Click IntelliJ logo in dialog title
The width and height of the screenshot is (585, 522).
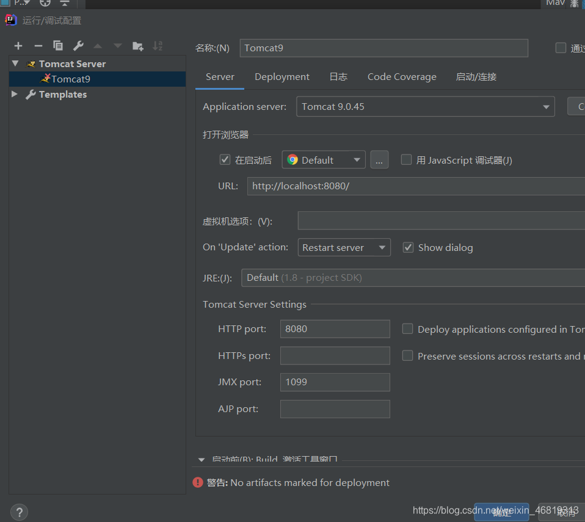[x=11, y=20]
